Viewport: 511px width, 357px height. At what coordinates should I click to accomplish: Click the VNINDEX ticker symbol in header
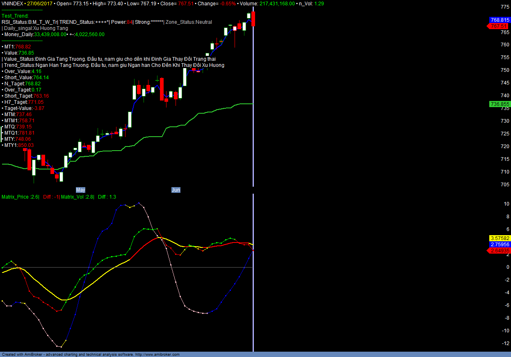coord(12,3)
